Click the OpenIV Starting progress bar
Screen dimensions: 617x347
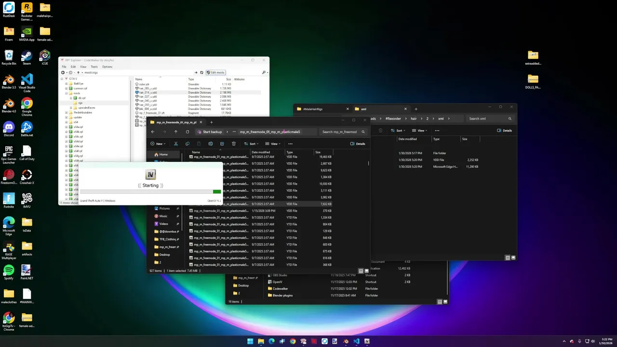150,192
